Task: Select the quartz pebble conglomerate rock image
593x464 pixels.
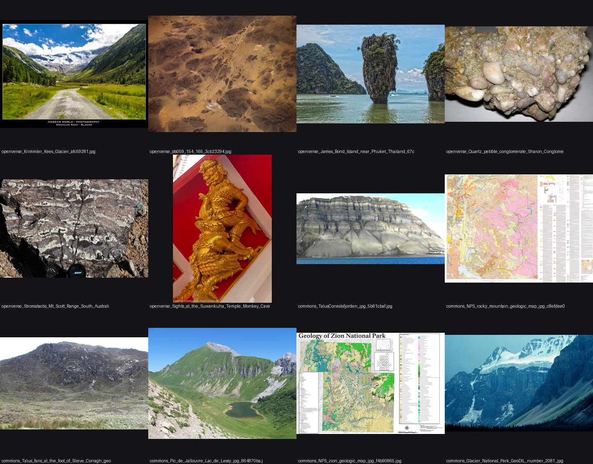Action: click(x=519, y=74)
